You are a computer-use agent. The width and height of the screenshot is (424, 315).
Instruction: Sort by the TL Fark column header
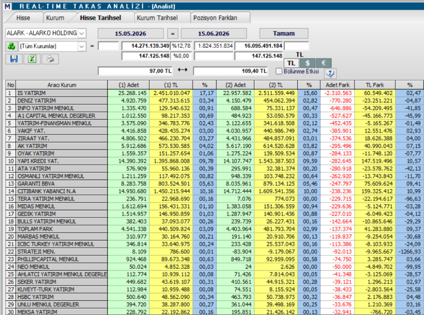(375, 85)
